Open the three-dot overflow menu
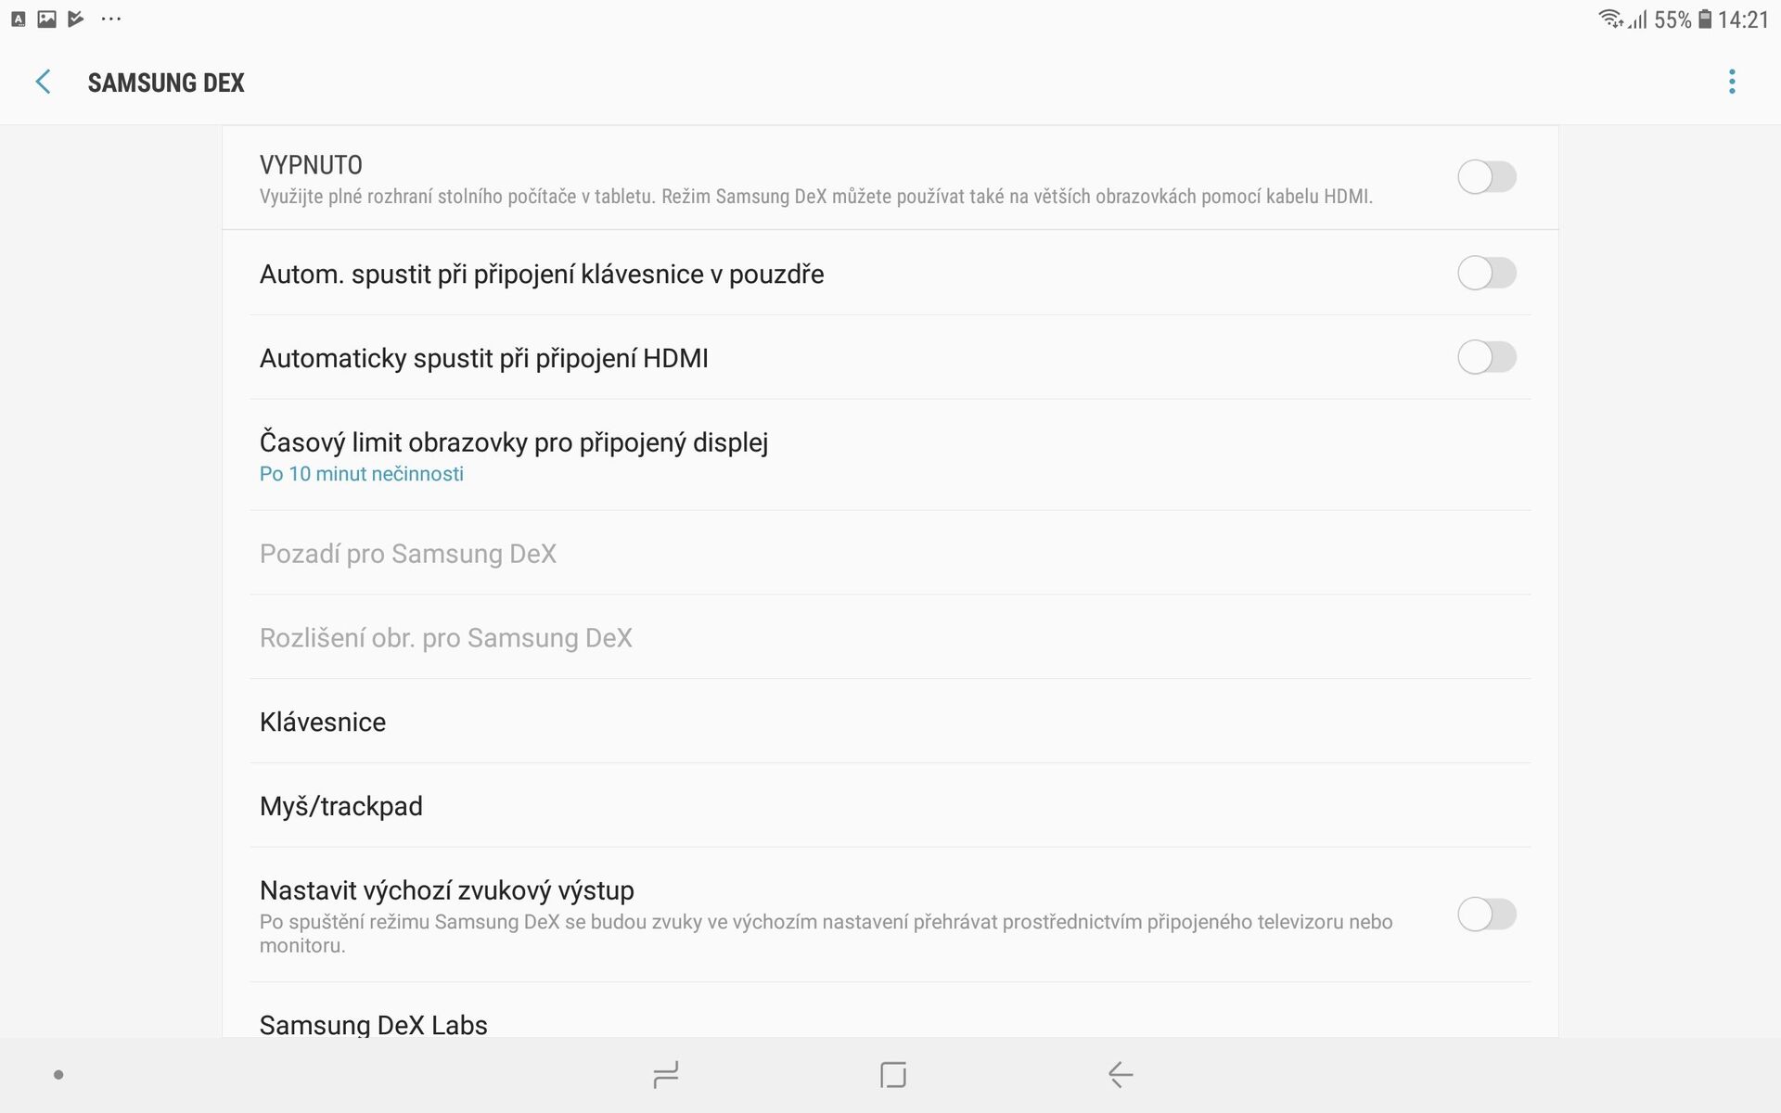 1732,82
